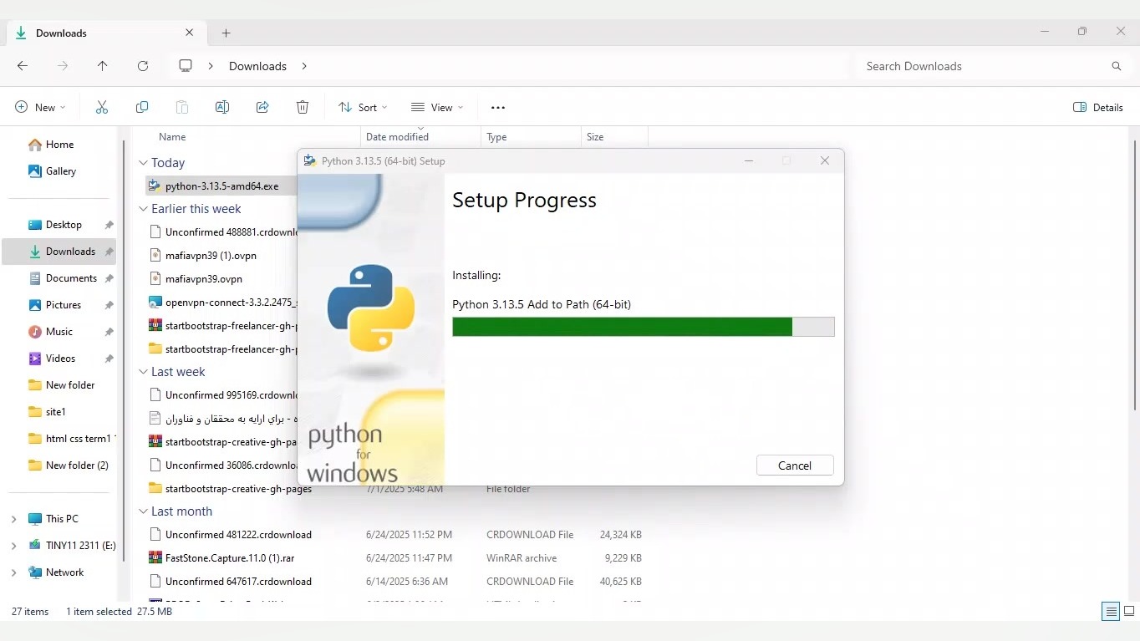Refresh the Downloads folder view

click(x=143, y=66)
